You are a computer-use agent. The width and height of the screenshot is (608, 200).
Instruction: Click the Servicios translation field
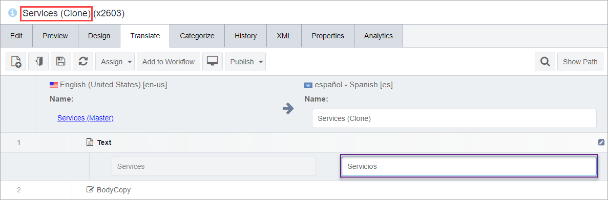click(469, 166)
